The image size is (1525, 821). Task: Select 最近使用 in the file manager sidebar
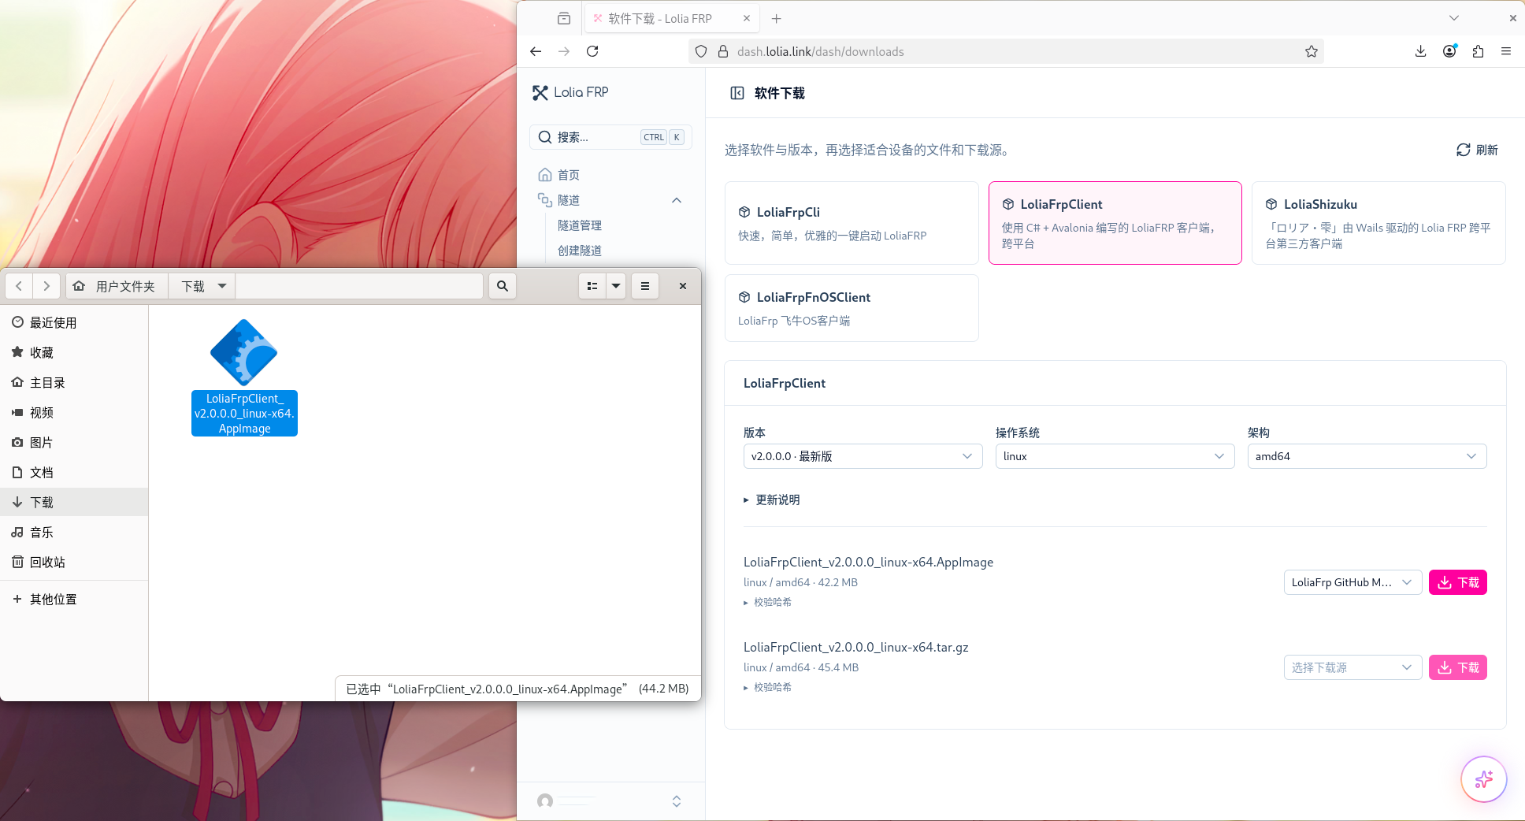tap(74, 322)
